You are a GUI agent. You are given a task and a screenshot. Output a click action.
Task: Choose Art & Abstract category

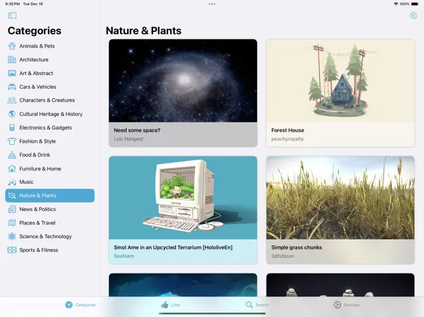pos(49,73)
